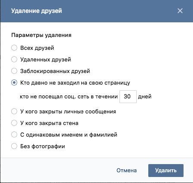Click the Заблокированных друзей label text
The image size is (193, 183).
click(x=55, y=71)
